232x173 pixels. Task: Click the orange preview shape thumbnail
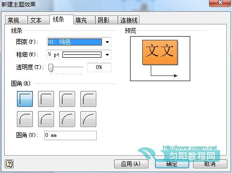click(160, 52)
